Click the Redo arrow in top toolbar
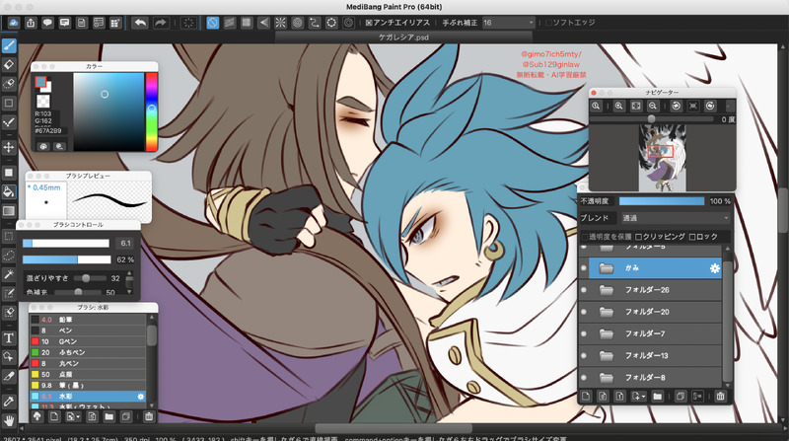The height and width of the screenshot is (441, 789). [160, 22]
